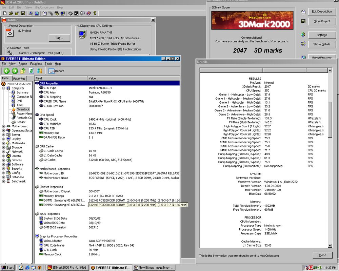Expand the Benchmark tree node

(3, 181)
